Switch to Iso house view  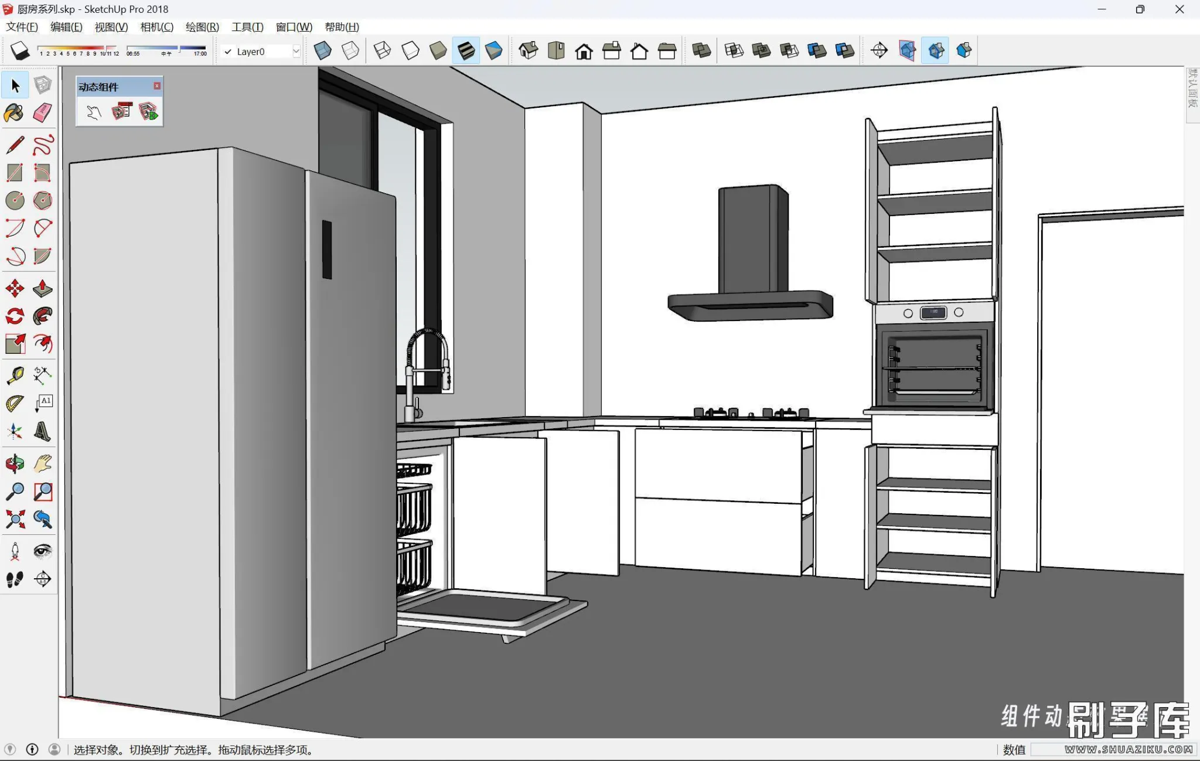528,51
